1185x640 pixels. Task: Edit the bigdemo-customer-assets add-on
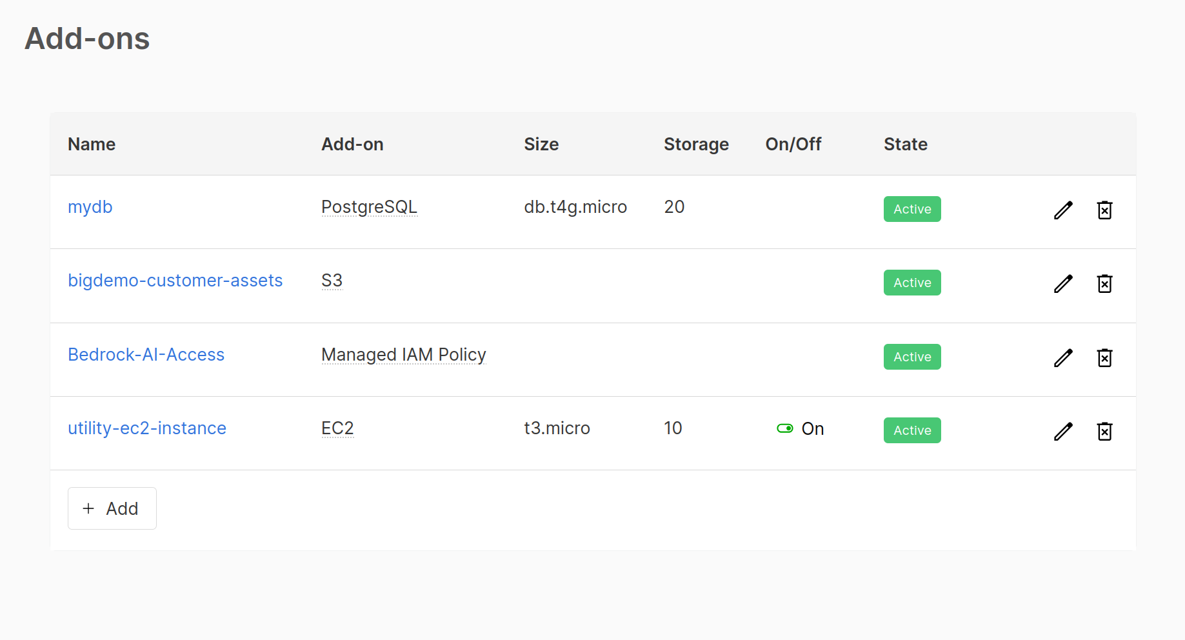pos(1063,283)
